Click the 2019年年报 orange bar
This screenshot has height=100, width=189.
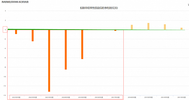click(82, 45)
